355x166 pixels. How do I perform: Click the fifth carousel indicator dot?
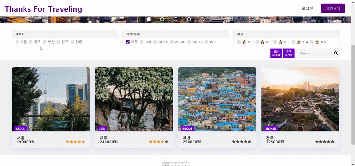pos(202,19)
